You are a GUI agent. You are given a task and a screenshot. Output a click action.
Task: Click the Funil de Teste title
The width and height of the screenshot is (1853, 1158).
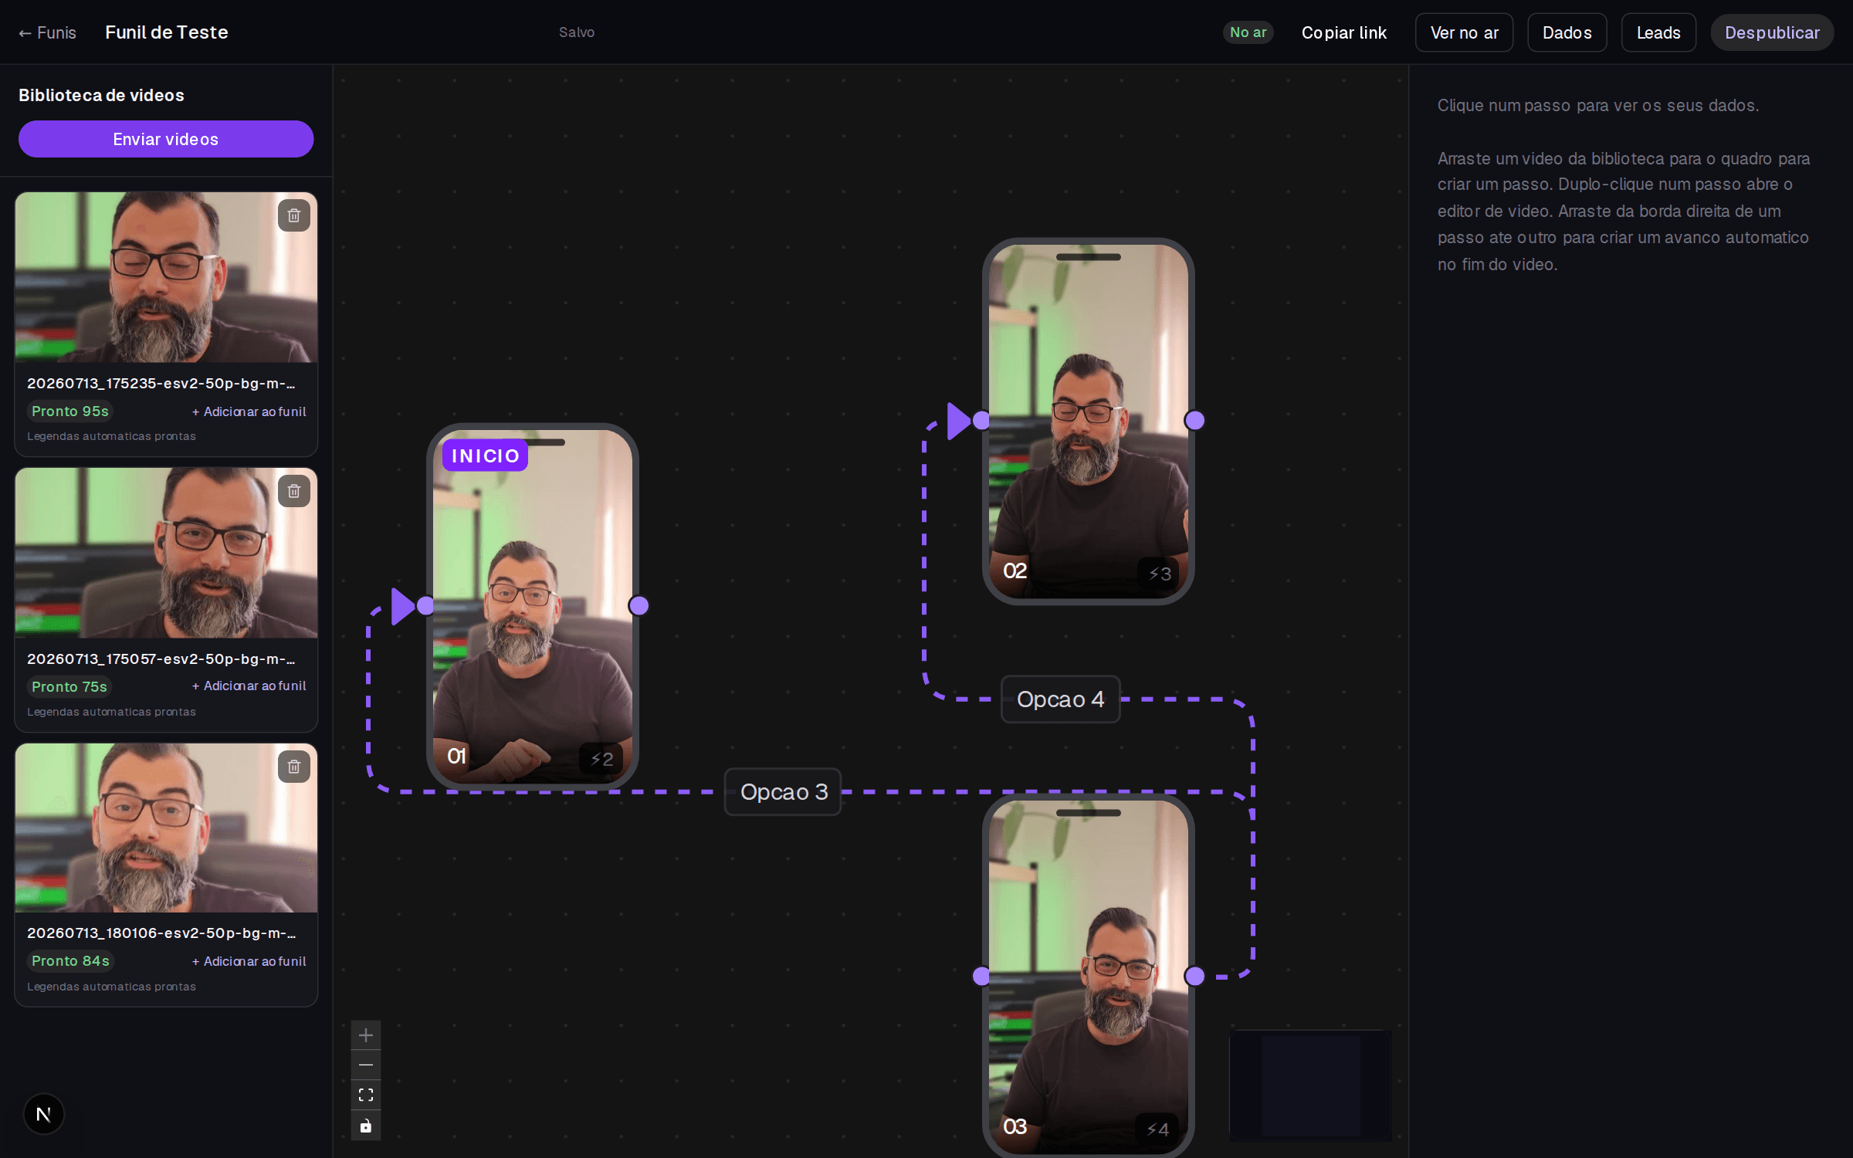point(167,32)
